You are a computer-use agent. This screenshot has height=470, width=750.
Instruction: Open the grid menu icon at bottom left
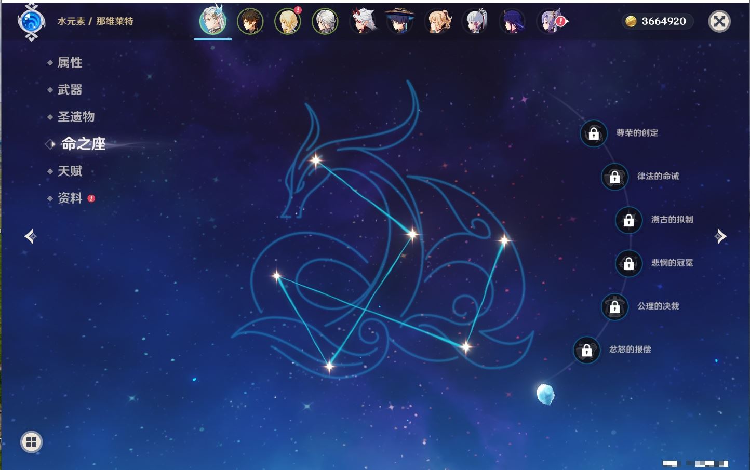pos(31,442)
